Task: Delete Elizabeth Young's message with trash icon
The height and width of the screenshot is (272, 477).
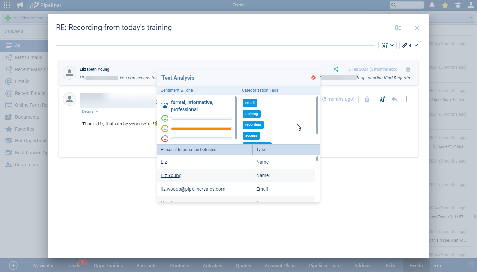Action: pos(408,69)
